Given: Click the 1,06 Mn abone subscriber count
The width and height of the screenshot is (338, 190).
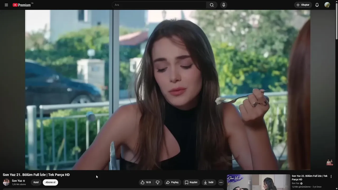Looking at the screenshot, I should tap(19, 184).
